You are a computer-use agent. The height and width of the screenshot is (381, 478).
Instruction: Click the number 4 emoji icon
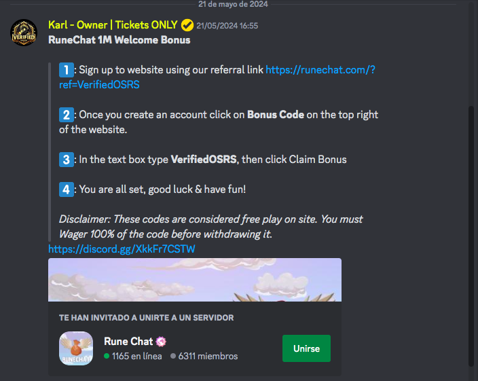pyautogui.click(x=66, y=189)
